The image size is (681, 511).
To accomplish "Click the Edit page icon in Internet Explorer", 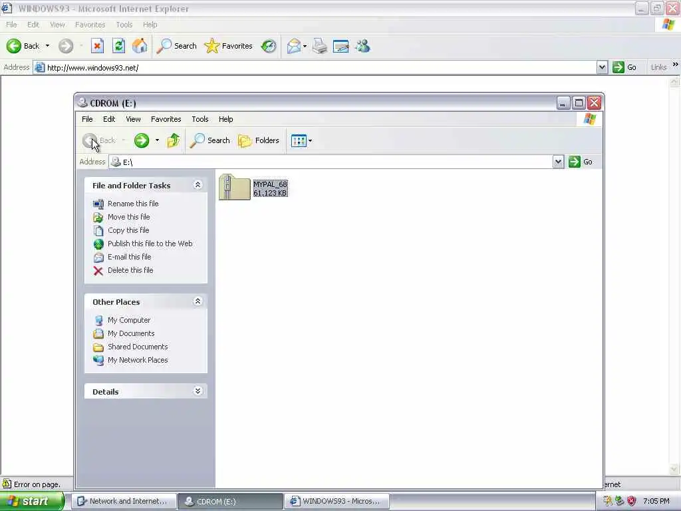I will (x=341, y=46).
